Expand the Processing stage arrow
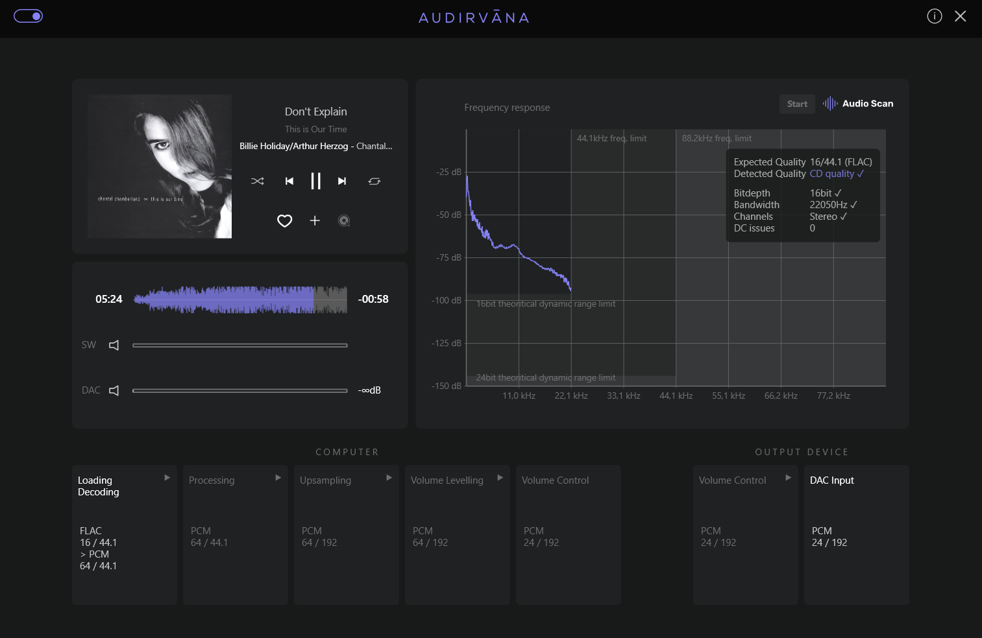 (278, 477)
